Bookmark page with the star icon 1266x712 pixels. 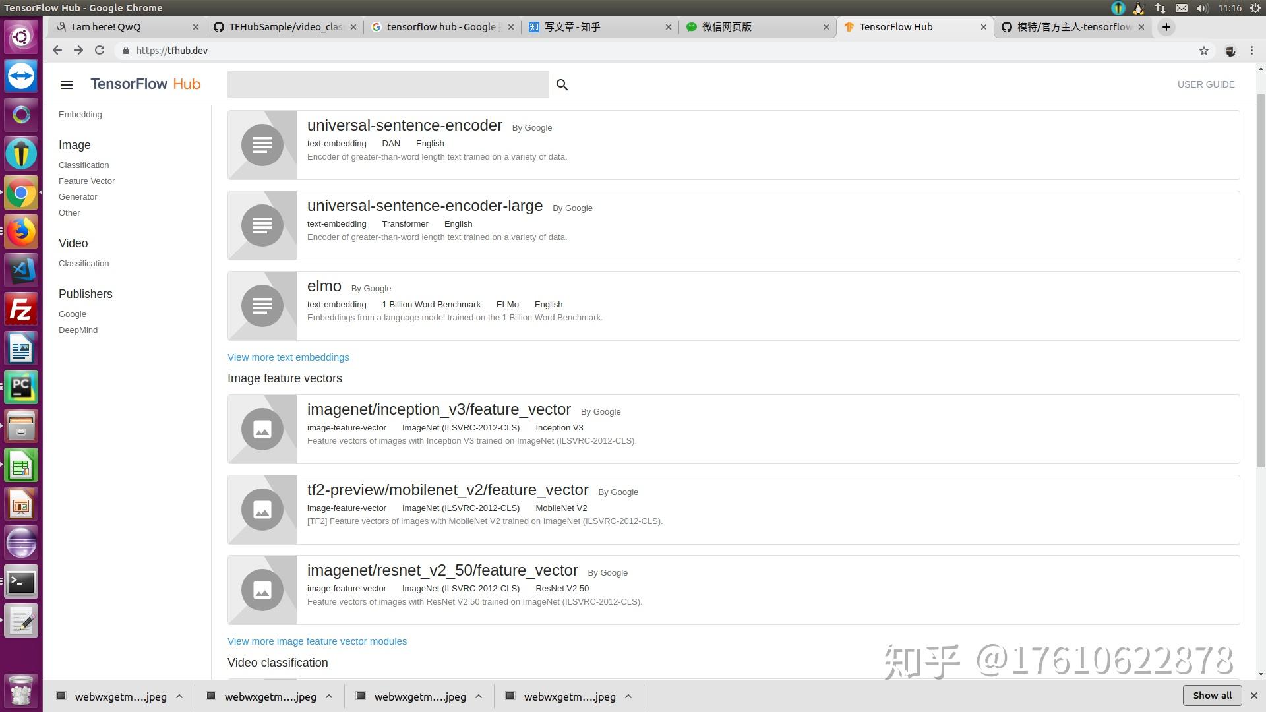[x=1203, y=51]
